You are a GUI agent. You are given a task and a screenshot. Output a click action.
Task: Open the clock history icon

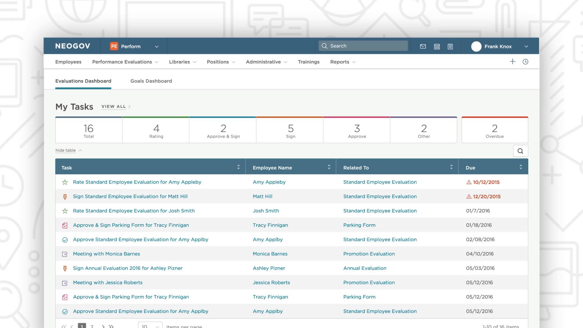pyautogui.click(x=525, y=62)
